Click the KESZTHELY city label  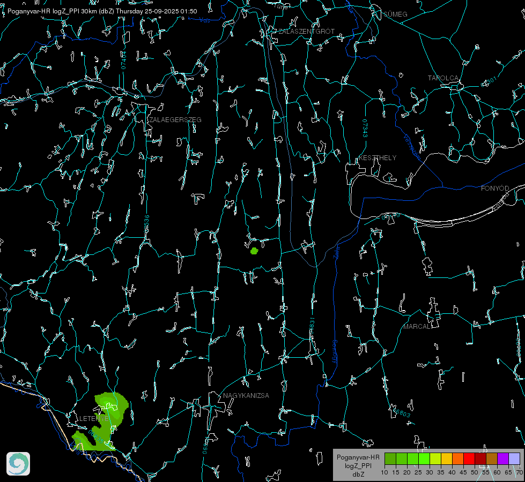378,157
